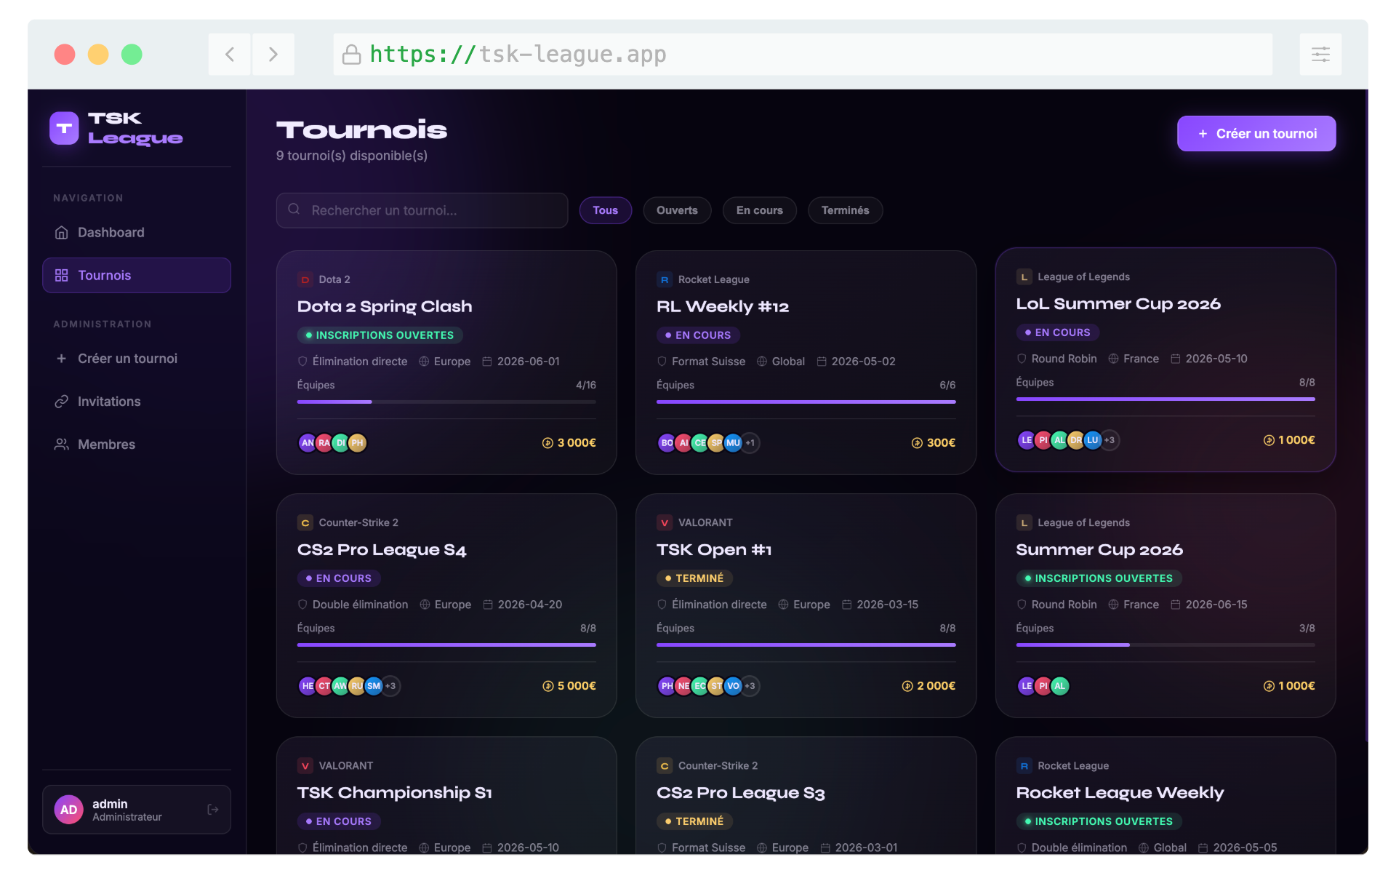The height and width of the screenshot is (873, 1396).
Task: Select the Tous filter pill
Action: [x=605, y=210]
